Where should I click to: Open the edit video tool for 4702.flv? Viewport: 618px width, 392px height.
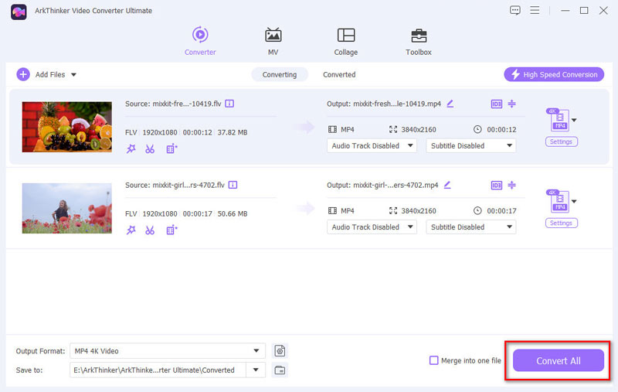(171, 230)
